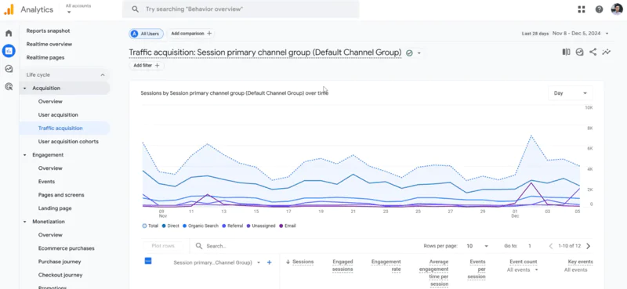Open Pages and screens report
Screen dimensions: 627x289
point(61,195)
